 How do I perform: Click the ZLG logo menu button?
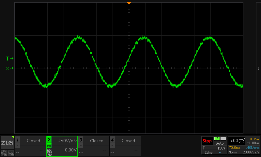pos(7,143)
